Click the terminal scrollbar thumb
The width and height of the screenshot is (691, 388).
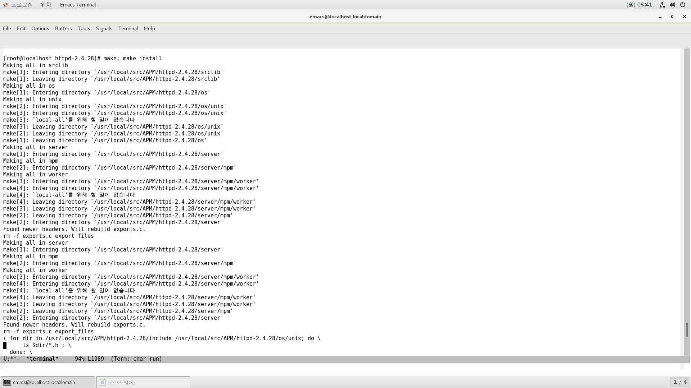[x=687, y=330]
